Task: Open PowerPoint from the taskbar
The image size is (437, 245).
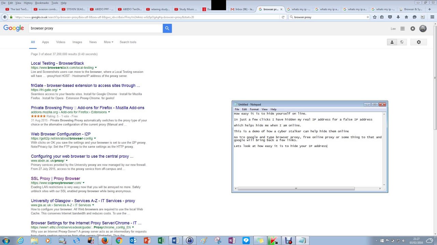Action: click(147, 241)
